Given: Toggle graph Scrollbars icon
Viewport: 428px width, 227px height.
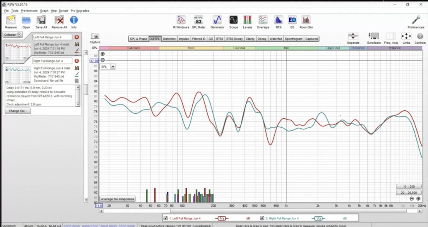Looking at the screenshot, I should [x=374, y=38].
